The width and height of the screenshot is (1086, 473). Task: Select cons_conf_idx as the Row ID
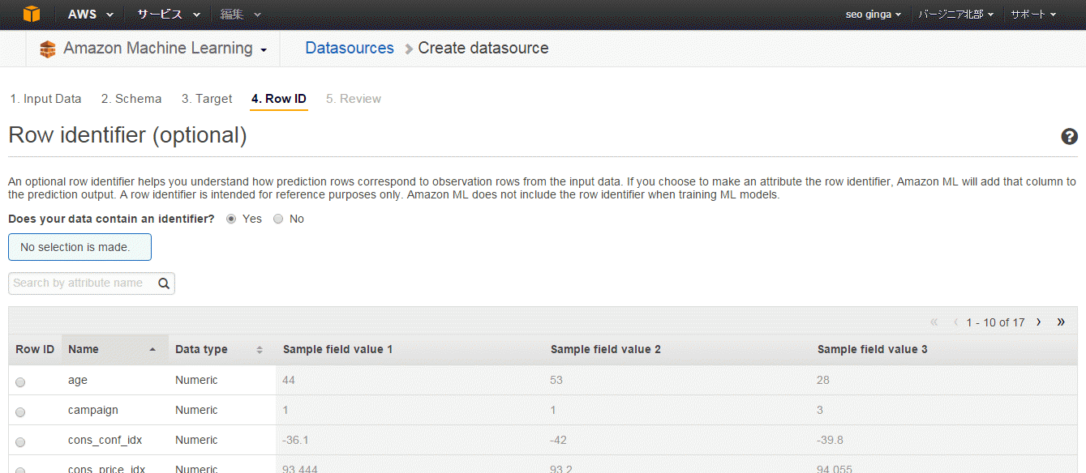(20, 441)
